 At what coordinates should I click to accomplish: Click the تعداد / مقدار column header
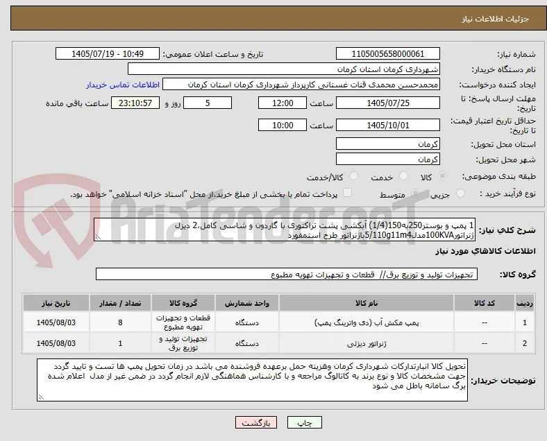[x=120, y=303]
